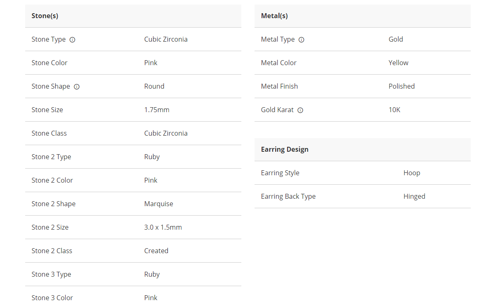Image resolution: width=493 pixels, height=308 pixels.
Task: Click the Gold Karat label
Action: point(277,110)
